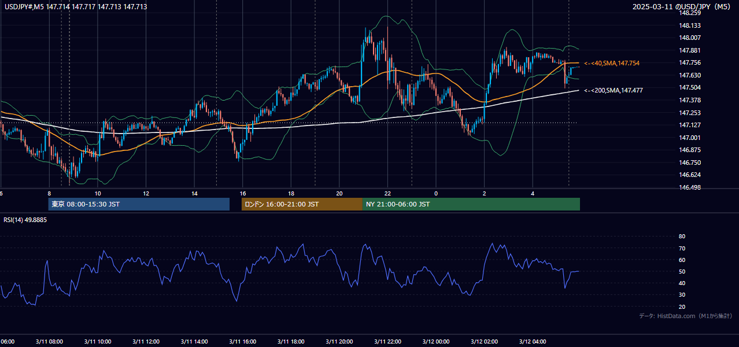The height and width of the screenshot is (347, 739).
Task: Select the ロンドン 16:00-21:00 JST session bar
Action: pyautogui.click(x=302, y=204)
